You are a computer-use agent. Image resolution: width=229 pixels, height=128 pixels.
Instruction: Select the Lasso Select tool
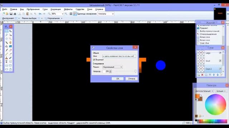coord(6,35)
